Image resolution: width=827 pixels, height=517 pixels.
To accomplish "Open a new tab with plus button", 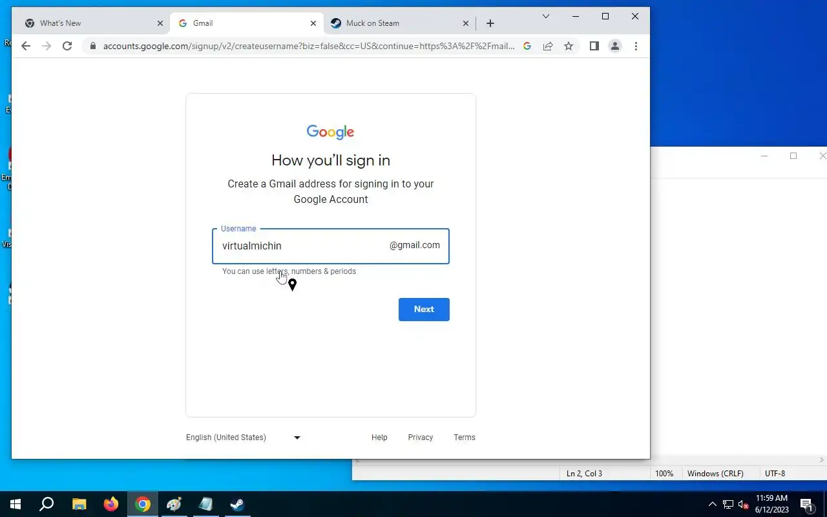I will pos(490,23).
